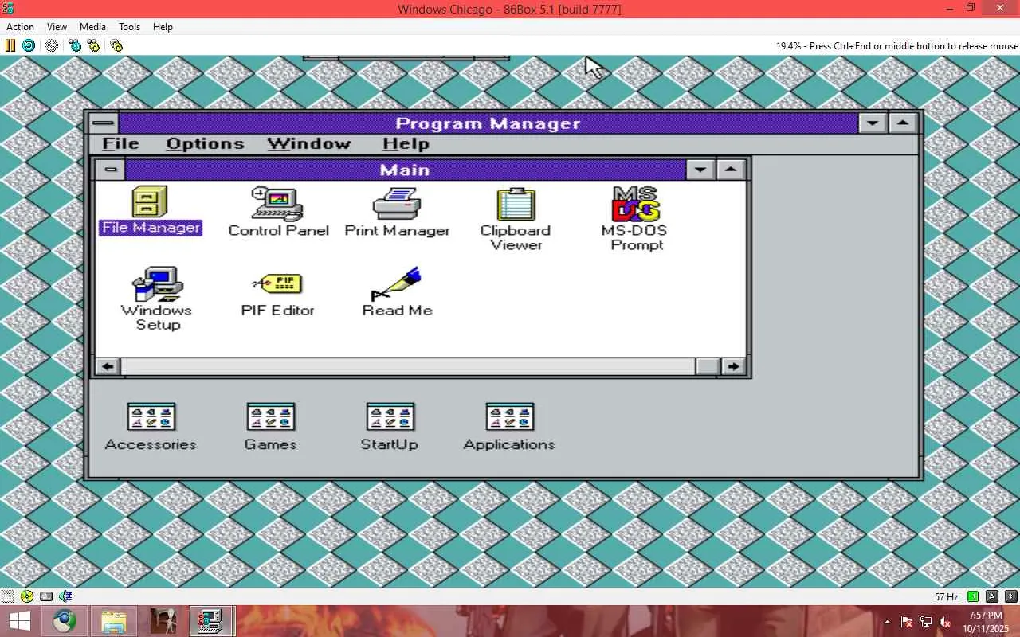Open 86Box settings from the toolbar

(116, 45)
